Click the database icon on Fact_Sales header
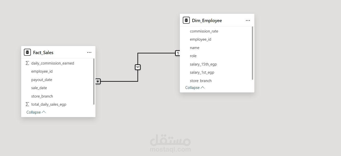 click(27, 52)
